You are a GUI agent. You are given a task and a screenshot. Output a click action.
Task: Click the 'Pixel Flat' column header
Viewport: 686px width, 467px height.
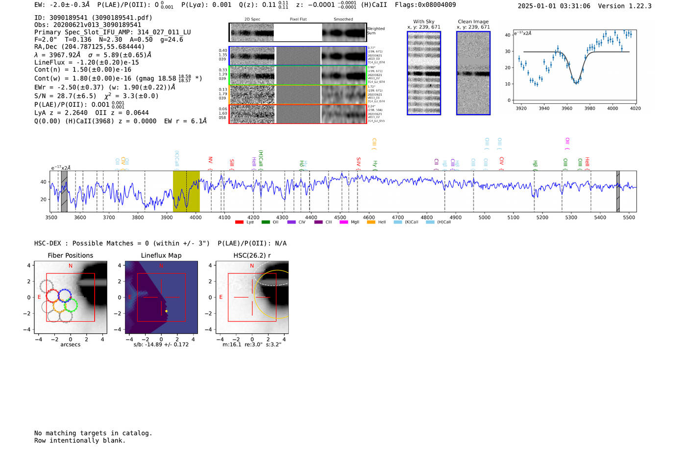[298, 20]
